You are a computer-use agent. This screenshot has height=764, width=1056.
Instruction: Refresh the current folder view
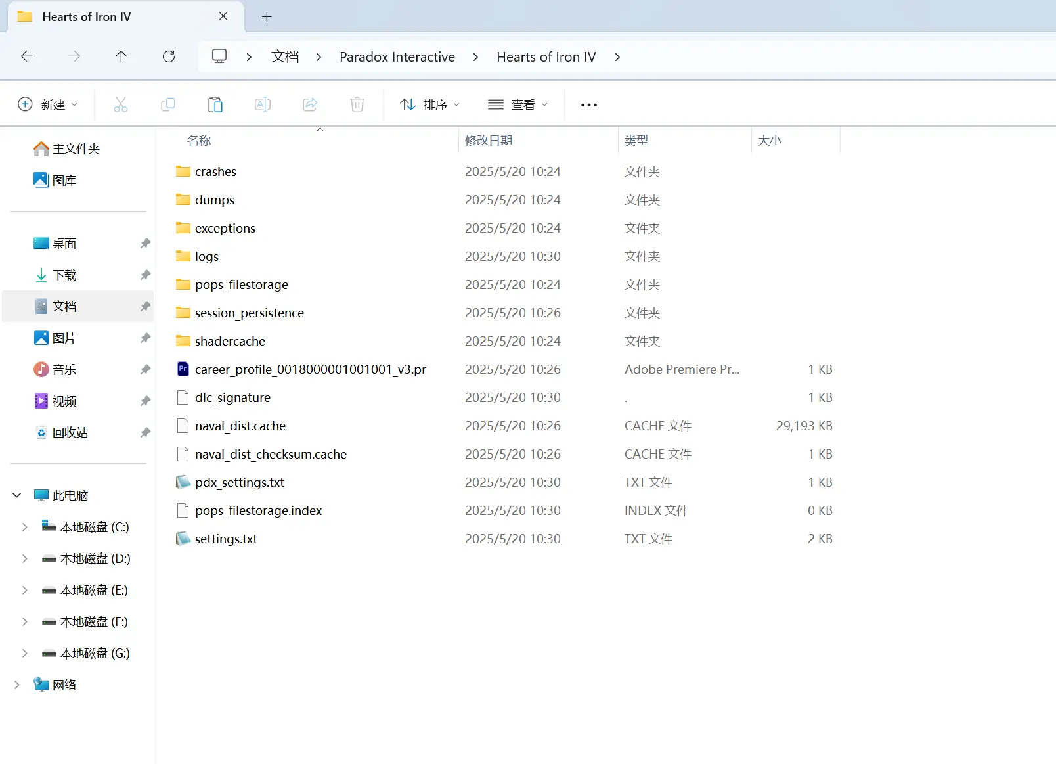[x=169, y=56]
